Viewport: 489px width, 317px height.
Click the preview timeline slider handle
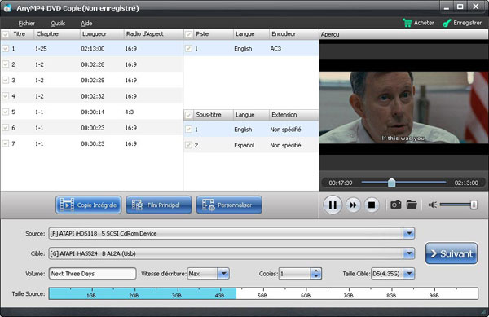pos(391,183)
